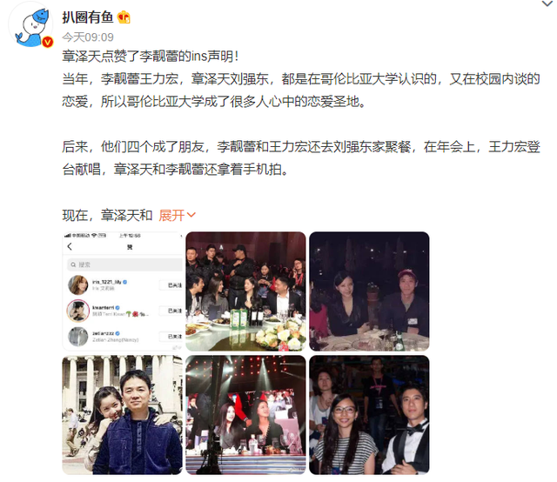Click zetianzzz grey round avatar
557x482 pixels.
click(x=78, y=337)
